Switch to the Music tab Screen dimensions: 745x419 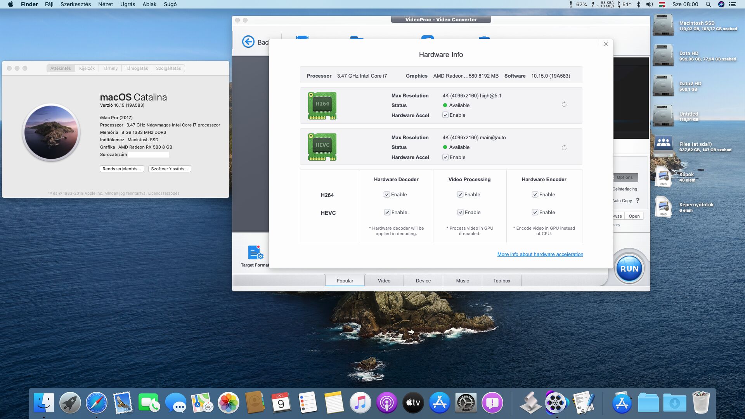click(x=463, y=280)
